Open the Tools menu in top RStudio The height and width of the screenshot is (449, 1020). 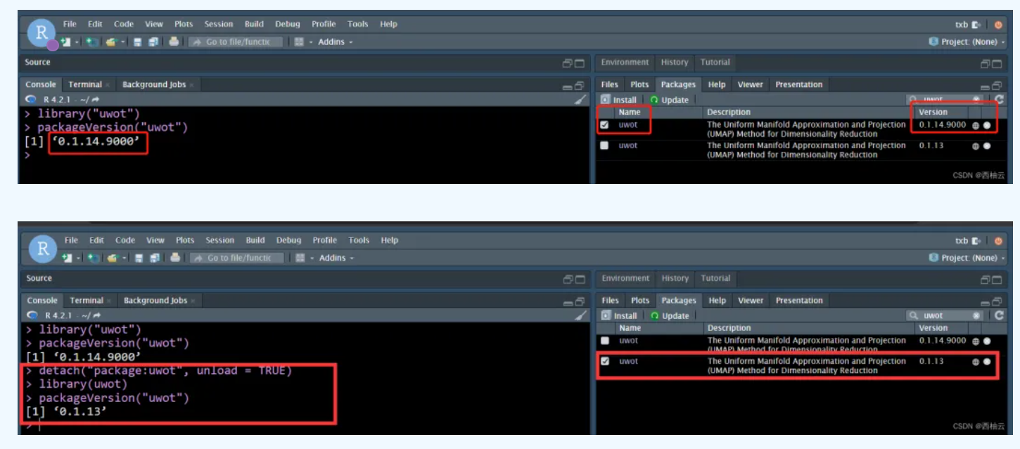tap(357, 24)
